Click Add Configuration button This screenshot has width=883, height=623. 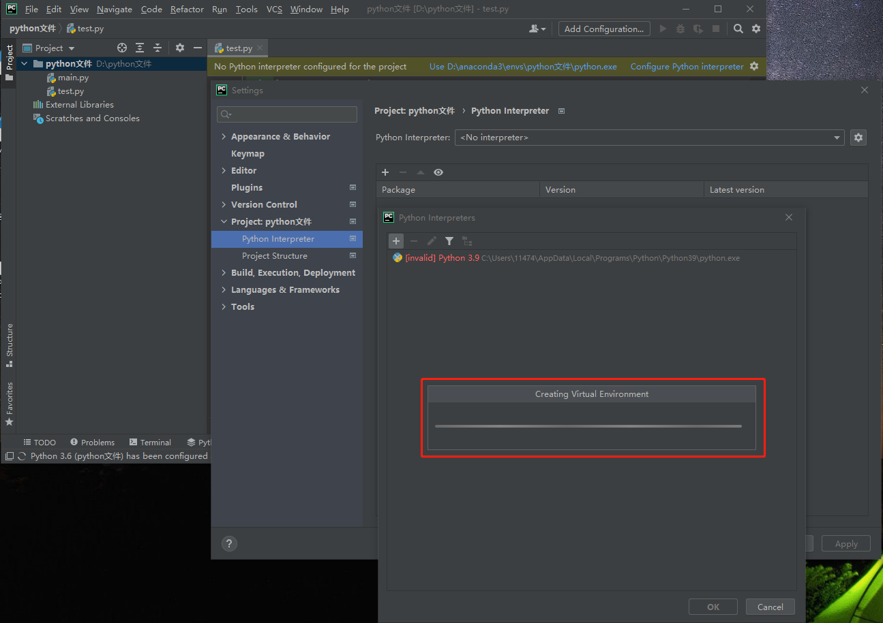[x=604, y=29]
